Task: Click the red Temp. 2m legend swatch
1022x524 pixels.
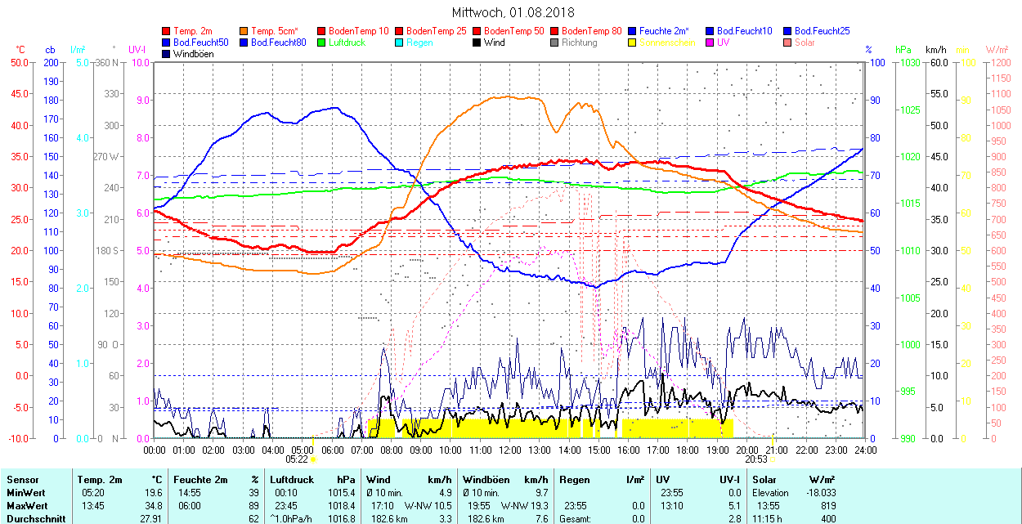Action: coord(167,31)
